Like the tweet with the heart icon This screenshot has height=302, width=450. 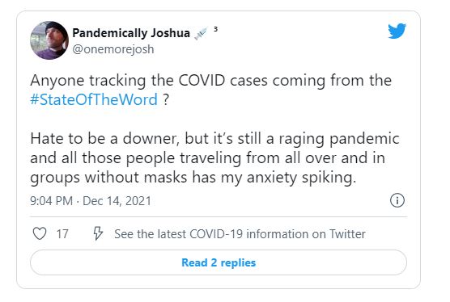click(x=40, y=233)
